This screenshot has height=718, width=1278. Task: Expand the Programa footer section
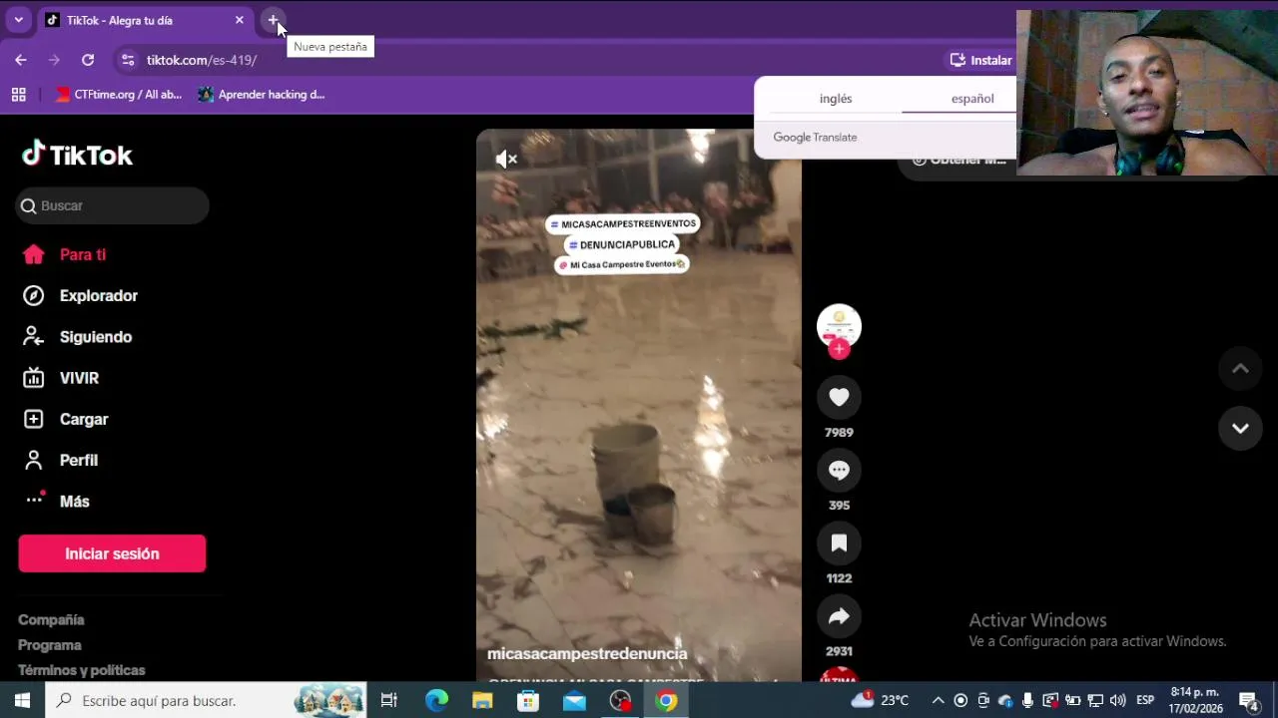50,645
